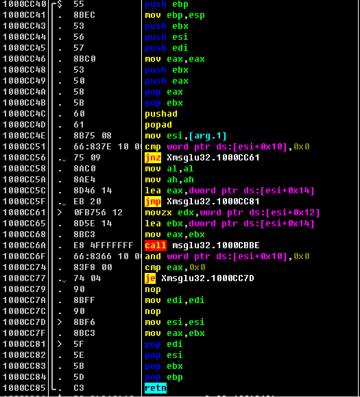Image resolution: width=360 pixels, height=397 pixels.
Task: Select address 1000CC7D in address column
Action: point(24,322)
